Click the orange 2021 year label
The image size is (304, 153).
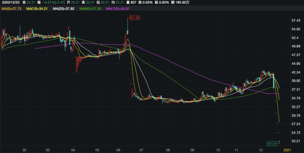(287, 150)
